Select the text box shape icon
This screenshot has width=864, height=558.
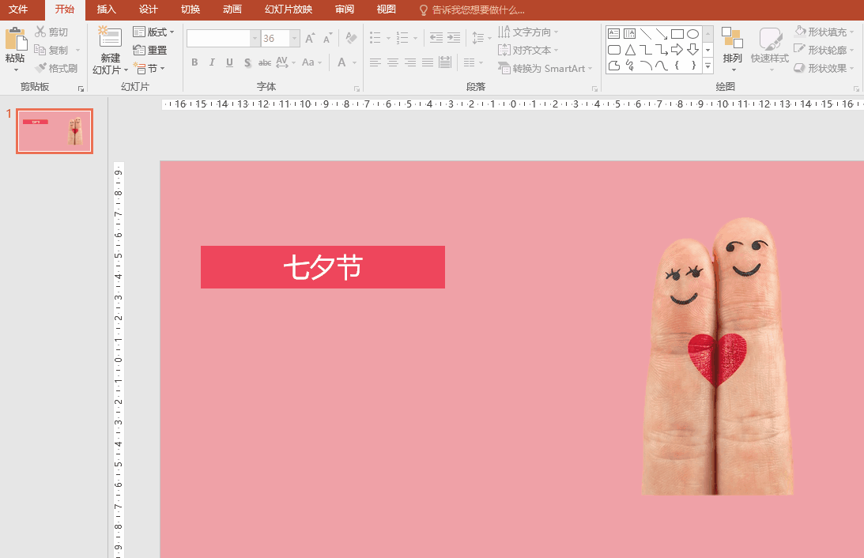pyautogui.click(x=614, y=34)
